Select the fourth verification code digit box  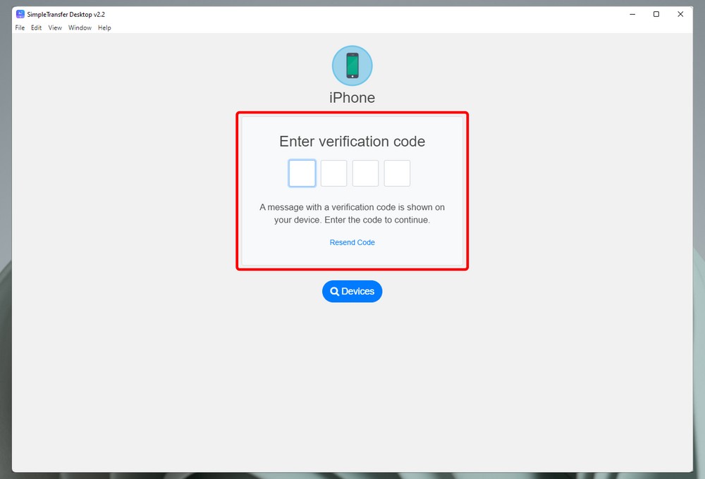click(397, 173)
